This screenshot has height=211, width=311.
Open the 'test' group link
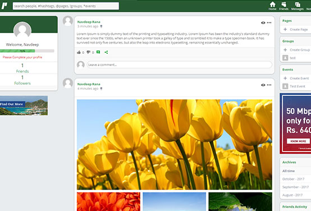click(x=292, y=58)
